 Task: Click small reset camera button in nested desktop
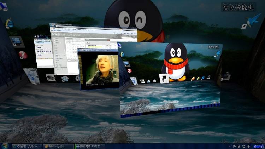coord(214,47)
